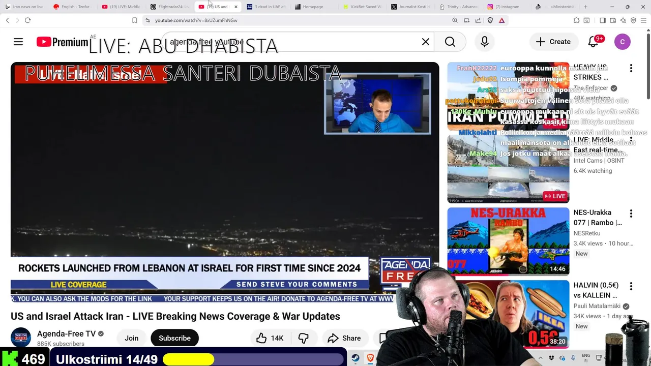Switch to the Journalist Kosti X tab
Viewport: 651px width, 366px height.
click(411, 7)
